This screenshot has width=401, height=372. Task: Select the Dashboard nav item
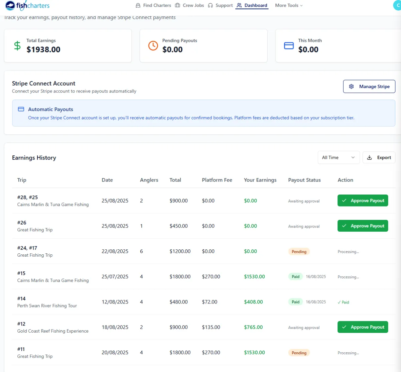252,5
